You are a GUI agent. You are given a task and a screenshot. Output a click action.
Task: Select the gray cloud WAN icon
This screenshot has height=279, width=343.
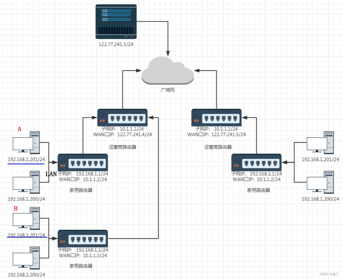pyautogui.click(x=168, y=71)
